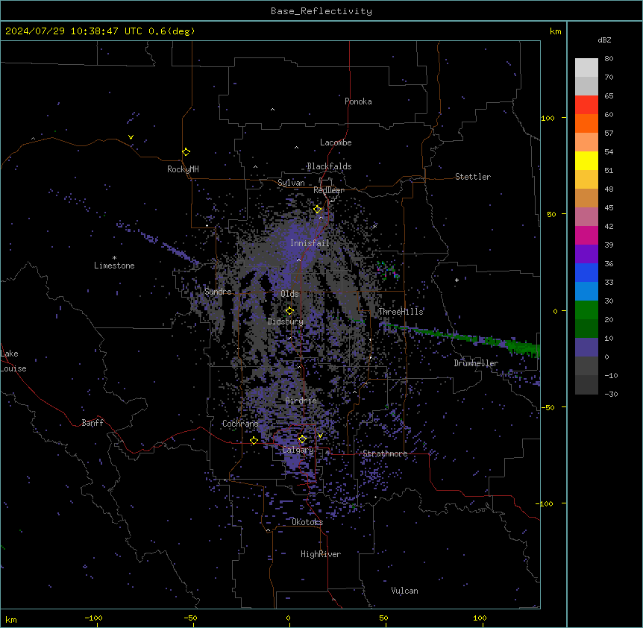This screenshot has width=643, height=628.
Task: Click the Sylvan label
Action: coord(291,183)
